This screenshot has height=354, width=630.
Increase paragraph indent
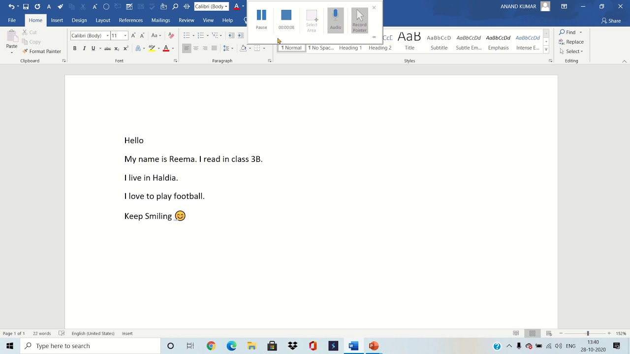point(240,35)
